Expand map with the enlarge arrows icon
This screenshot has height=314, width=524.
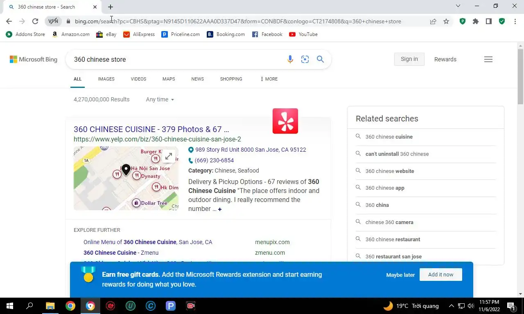click(x=169, y=157)
